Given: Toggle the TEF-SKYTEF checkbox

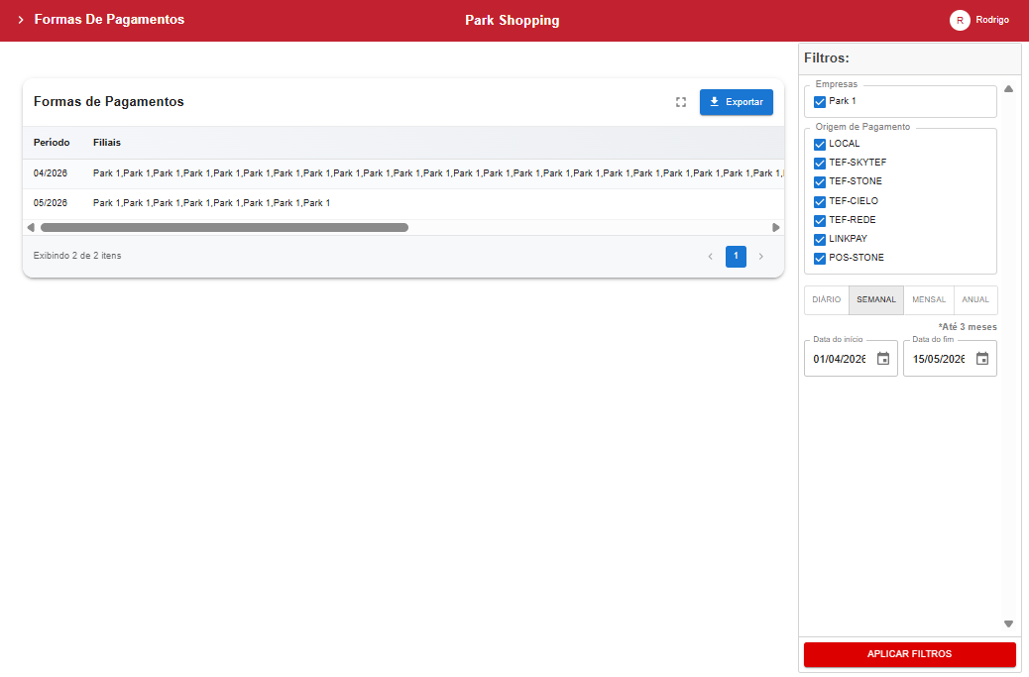Looking at the screenshot, I should (820, 163).
